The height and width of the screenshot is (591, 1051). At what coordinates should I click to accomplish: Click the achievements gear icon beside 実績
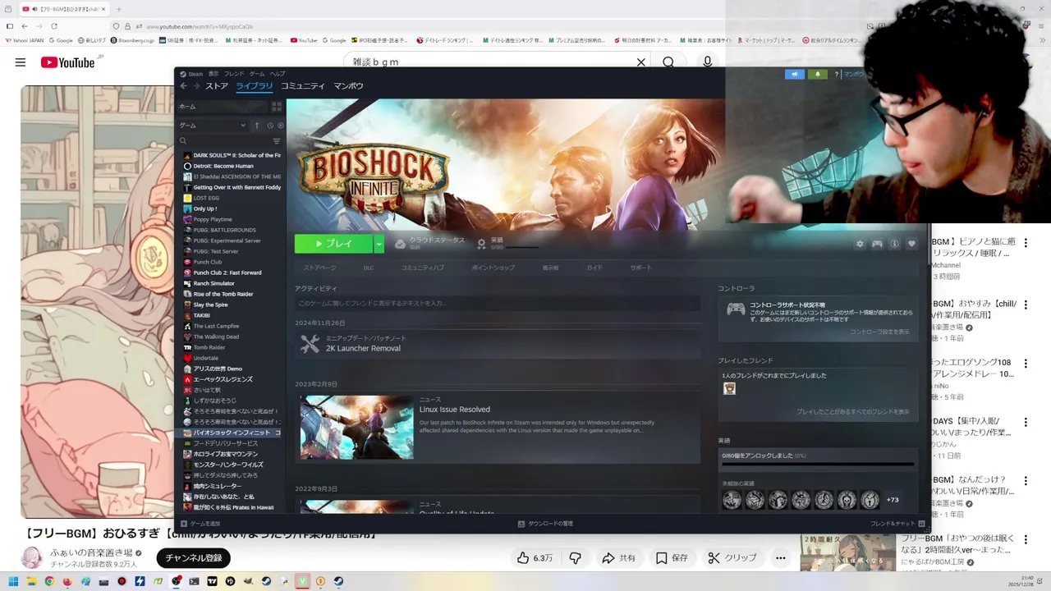tap(481, 244)
